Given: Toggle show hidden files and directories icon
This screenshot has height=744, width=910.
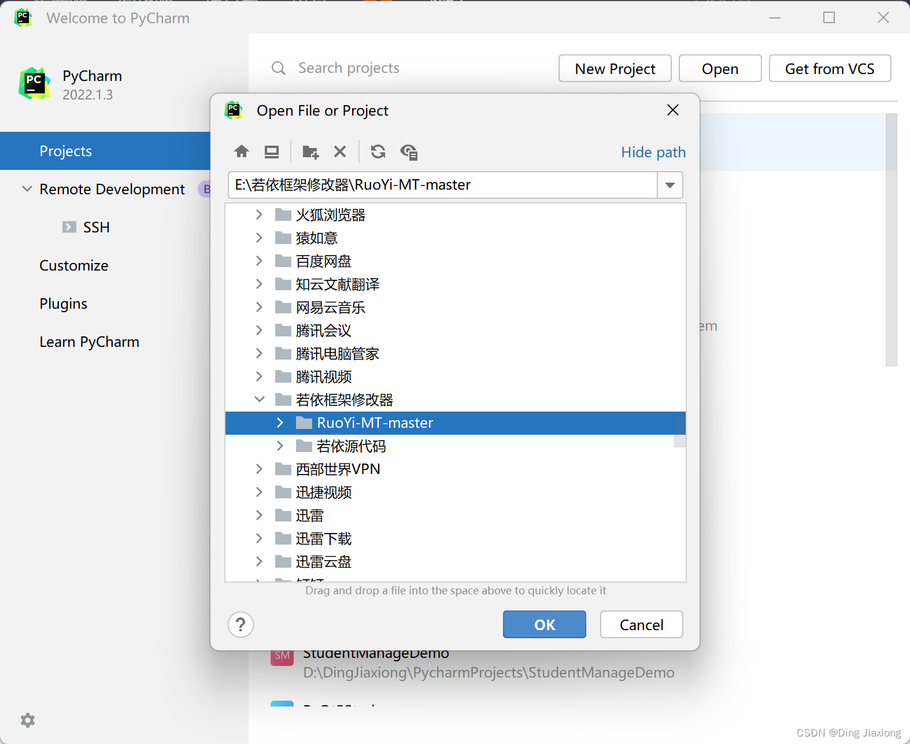Looking at the screenshot, I should [409, 151].
